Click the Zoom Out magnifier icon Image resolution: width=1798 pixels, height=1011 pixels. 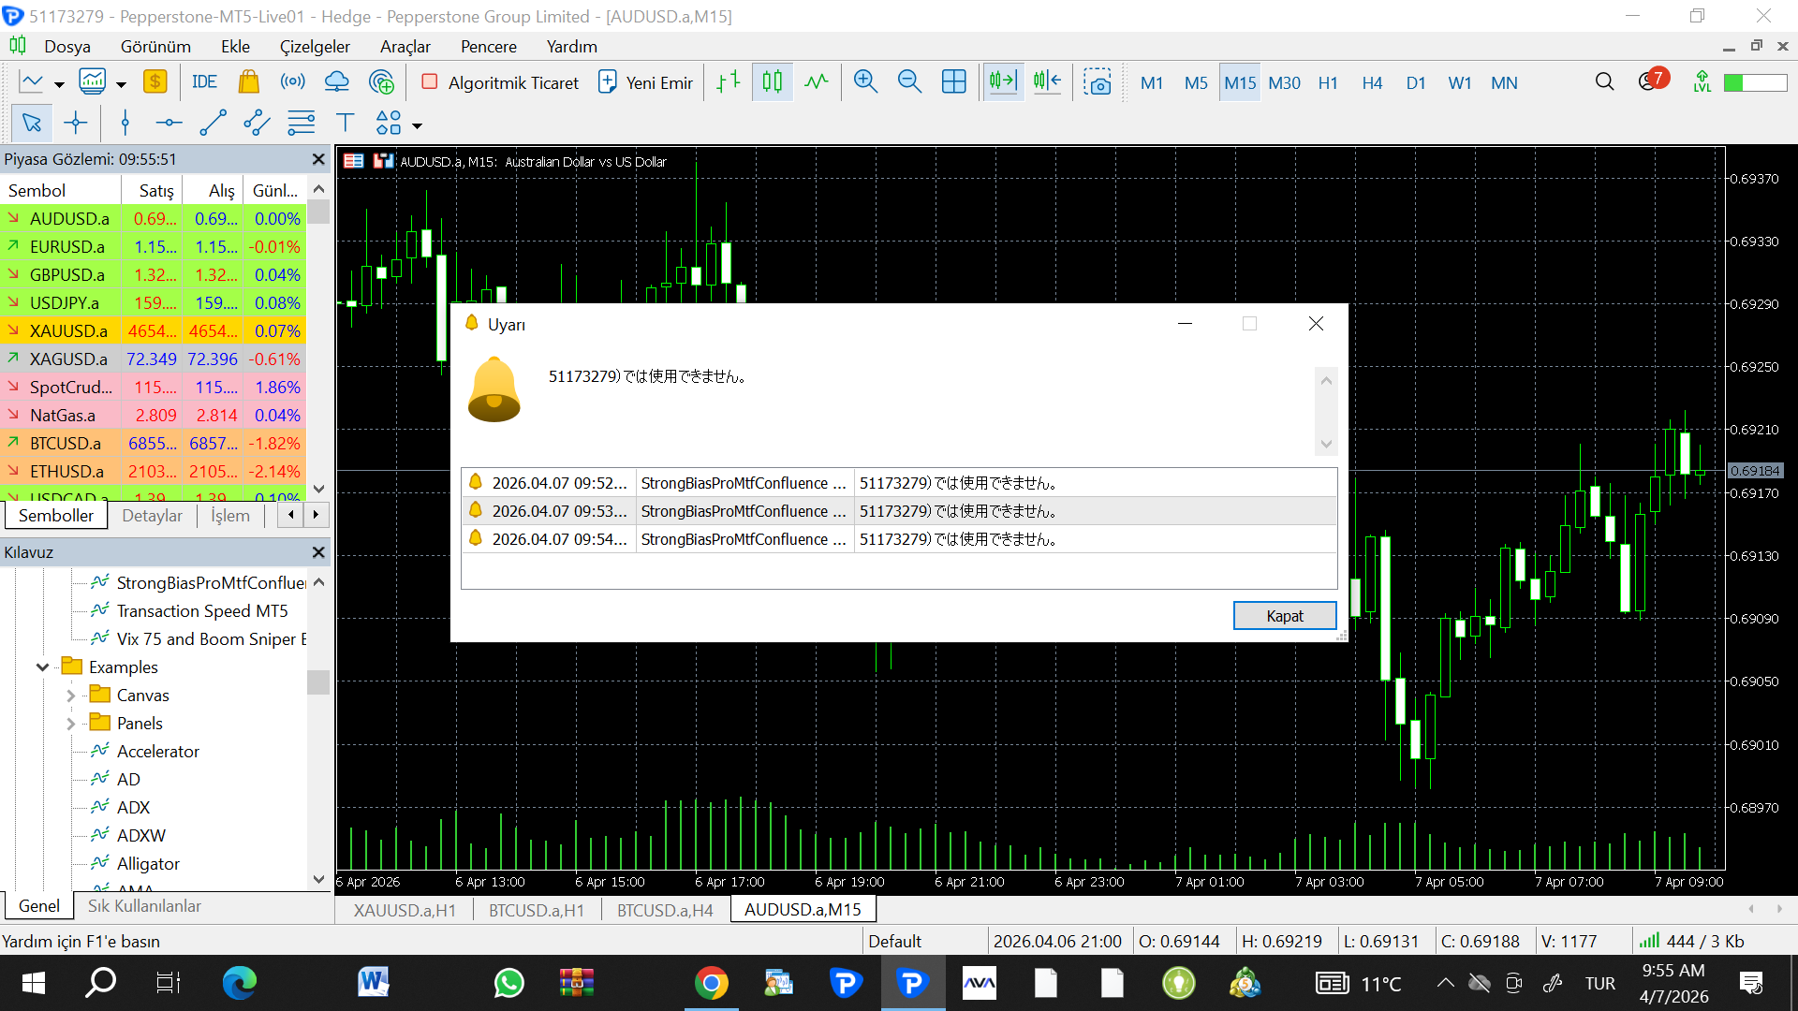click(909, 82)
